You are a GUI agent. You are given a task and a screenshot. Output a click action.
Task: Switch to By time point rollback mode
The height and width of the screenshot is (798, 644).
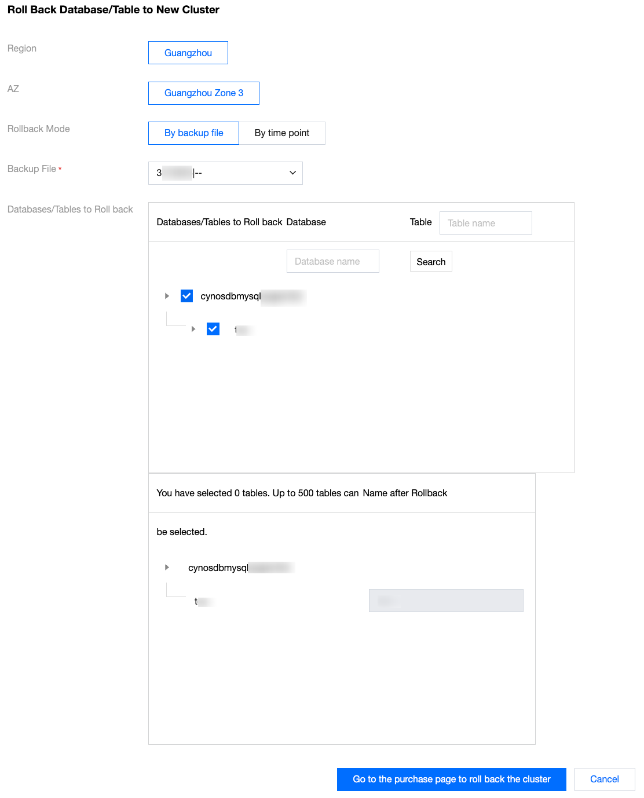point(282,133)
